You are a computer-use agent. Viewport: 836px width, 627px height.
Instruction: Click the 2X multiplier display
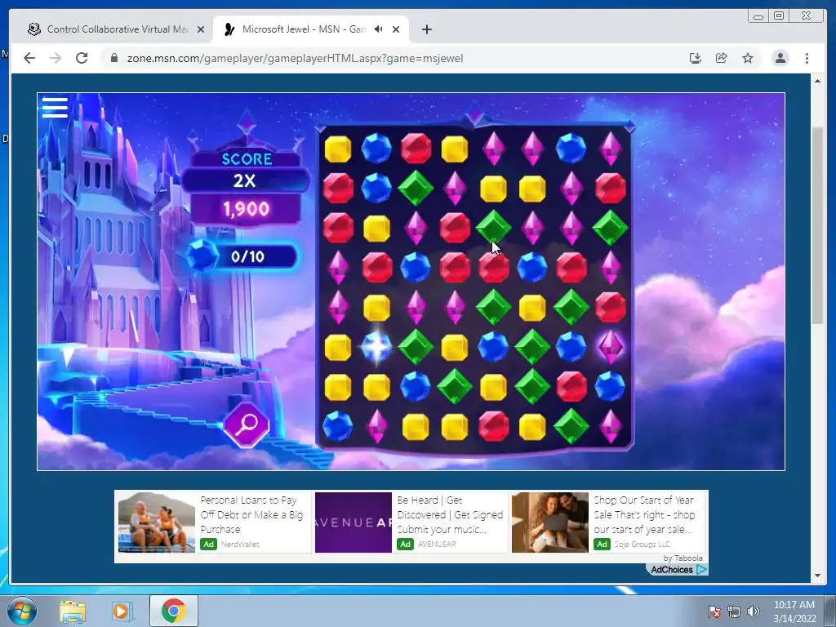point(245,180)
